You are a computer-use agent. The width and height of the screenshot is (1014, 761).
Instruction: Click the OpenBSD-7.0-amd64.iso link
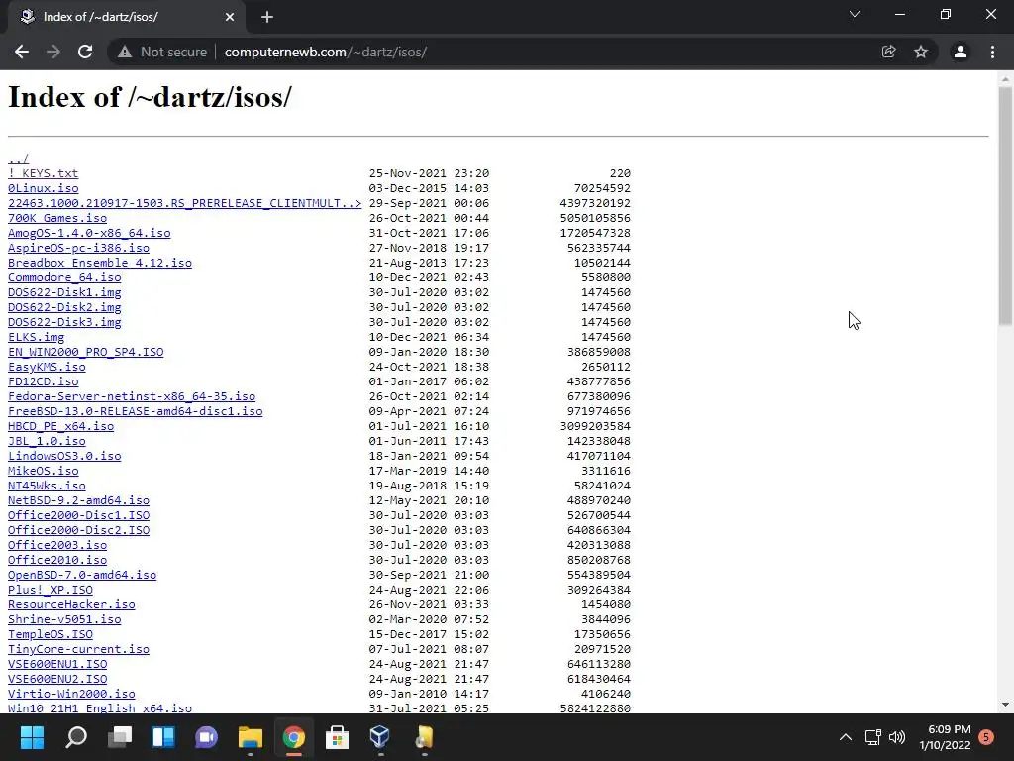pos(82,576)
